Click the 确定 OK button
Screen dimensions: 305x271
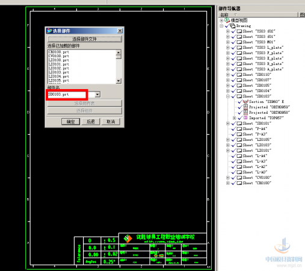(70, 122)
